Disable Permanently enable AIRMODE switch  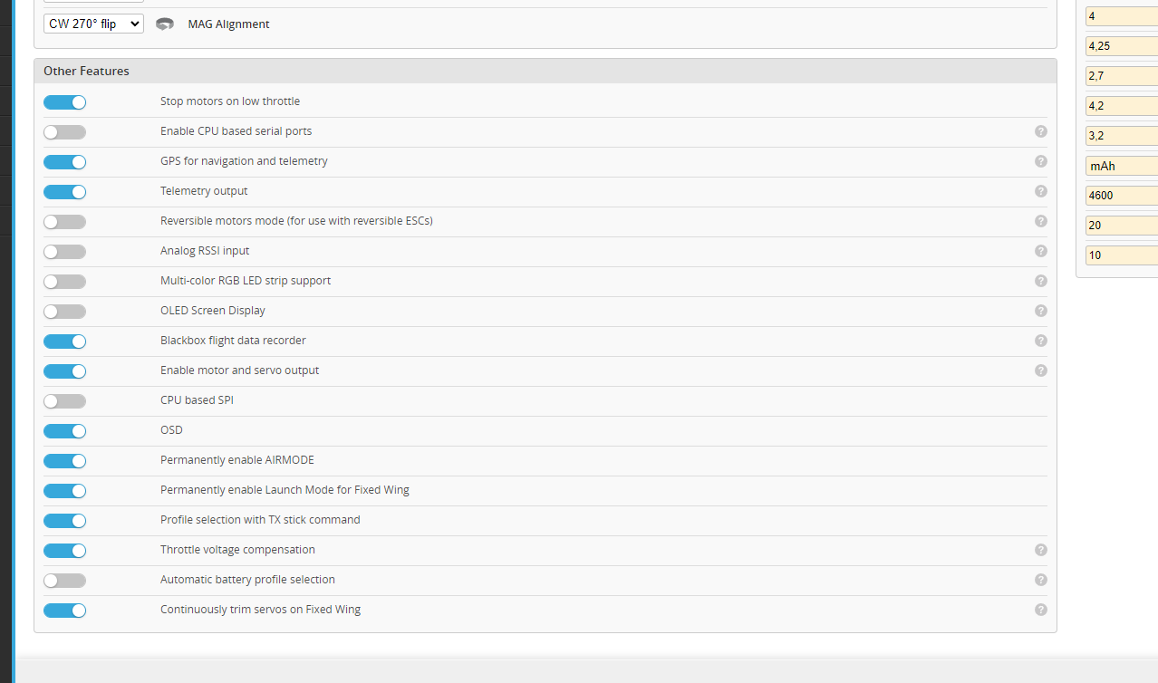point(64,461)
